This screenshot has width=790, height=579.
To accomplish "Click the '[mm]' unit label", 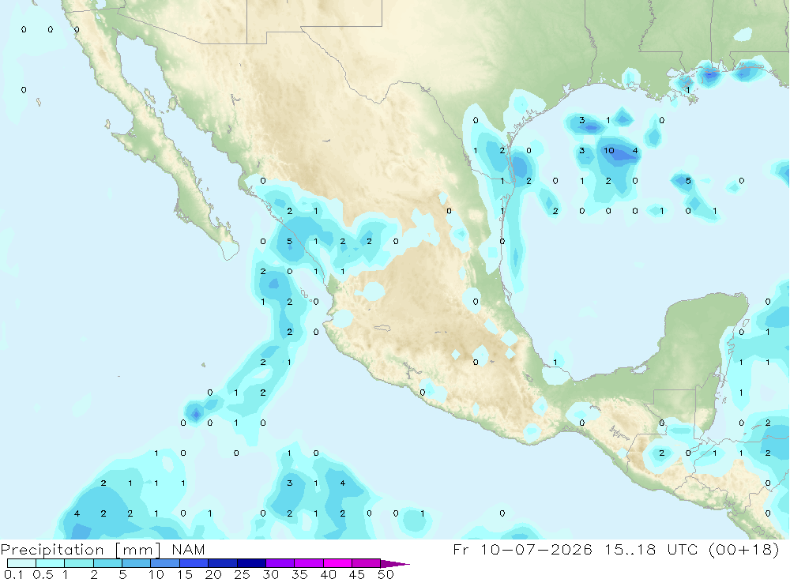I will (x=138, y=550).
